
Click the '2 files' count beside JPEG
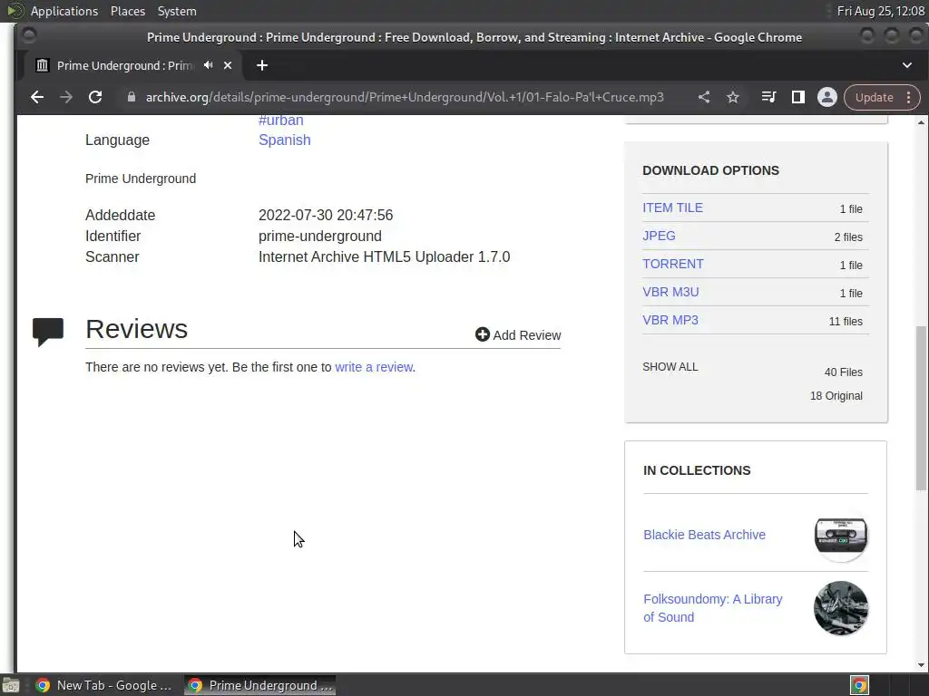[848, 237]
